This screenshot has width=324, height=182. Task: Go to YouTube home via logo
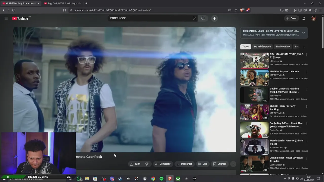[x=20, y=18]
